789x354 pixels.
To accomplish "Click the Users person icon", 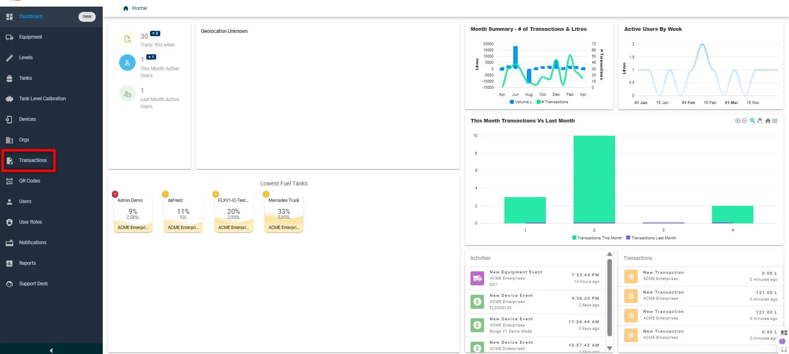I will click(9, 202).
